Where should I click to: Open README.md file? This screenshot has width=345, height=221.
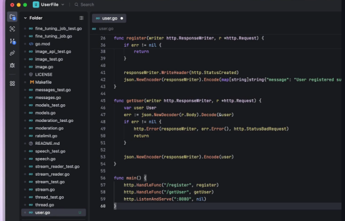47,144
